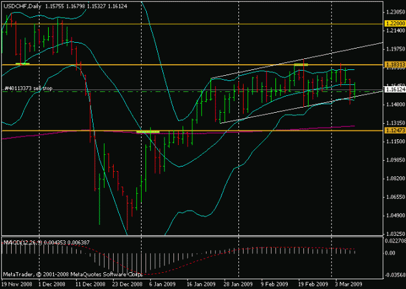Click the 1.23050 price axis value

pyautogui.click(x=395, y=12)
